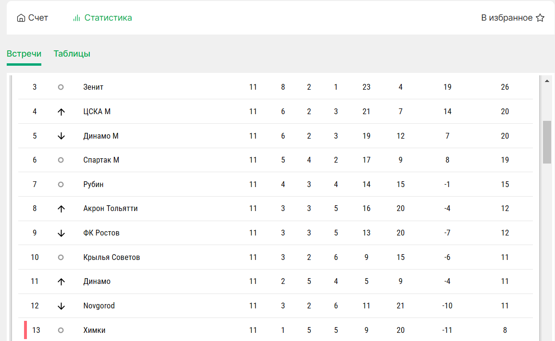Click the up arrow icon beside Акрон Тольятти
The image size is (555, 341).
pyautogui.click(x=61, y=209)
